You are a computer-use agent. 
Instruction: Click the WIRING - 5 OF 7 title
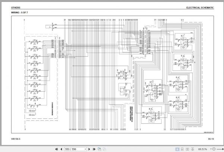click(x=19, y=13)
